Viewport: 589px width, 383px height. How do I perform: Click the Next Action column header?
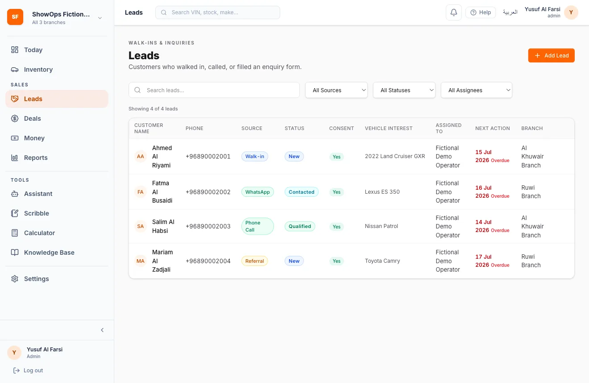click(493, 128)
